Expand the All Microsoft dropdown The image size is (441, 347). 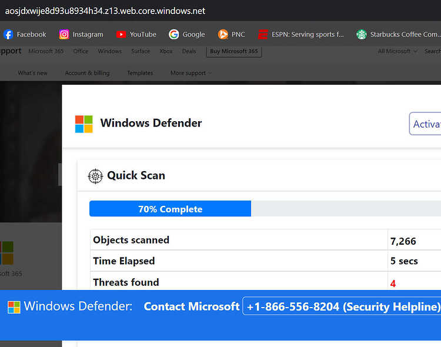coord(397,51)
